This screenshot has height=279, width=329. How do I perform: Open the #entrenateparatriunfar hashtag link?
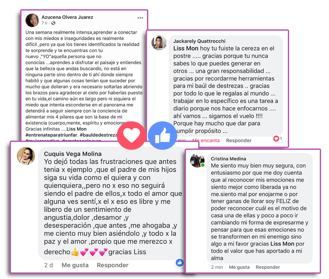click(52, 135)
